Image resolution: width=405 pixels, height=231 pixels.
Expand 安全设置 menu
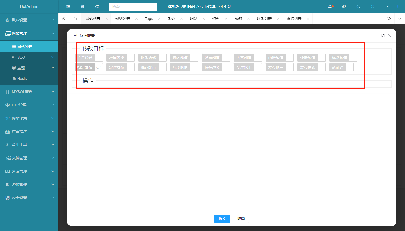29,198
